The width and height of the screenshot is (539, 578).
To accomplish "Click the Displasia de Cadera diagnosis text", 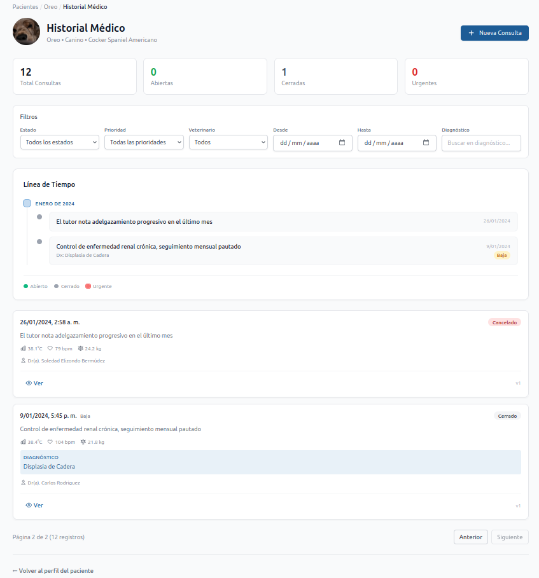I will [49, 466].
